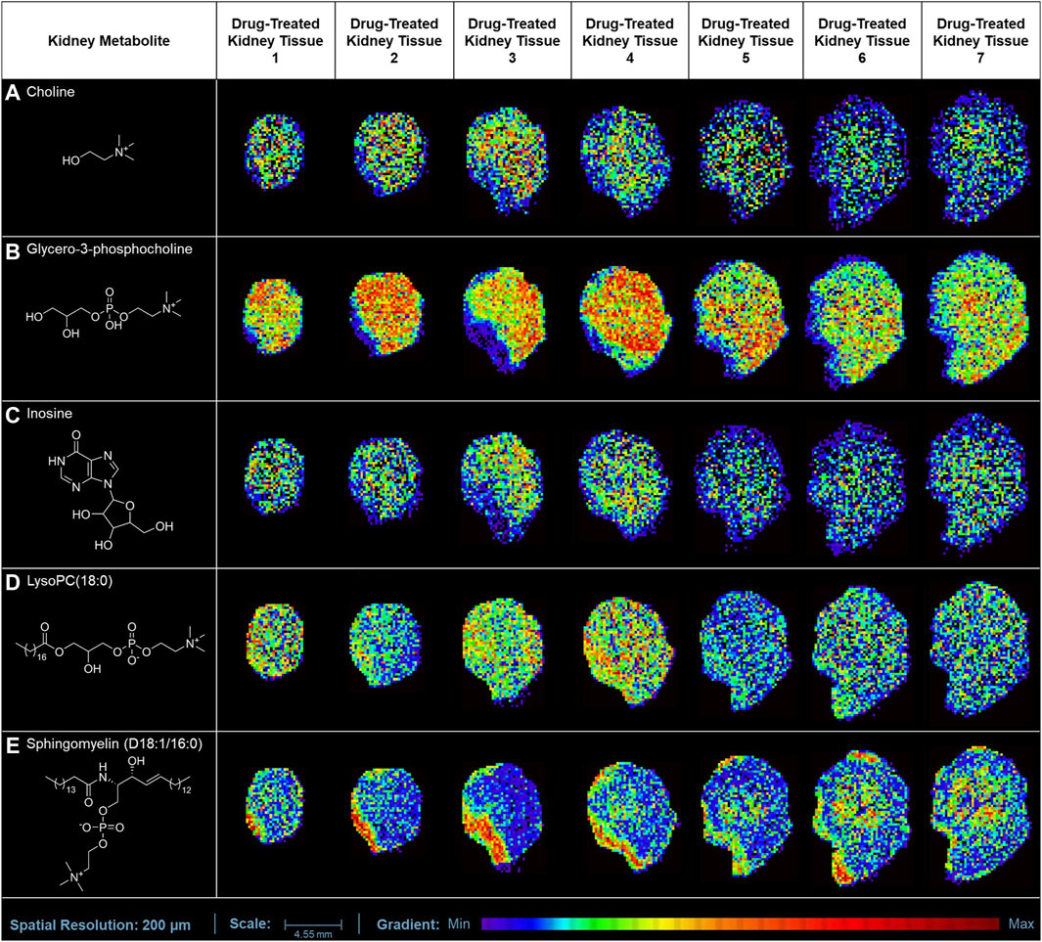The image size is (1042, 942).
Task: Open the Inosine map of kidney tissue 4
Action: pyautogui.click(x=624, y=484)
